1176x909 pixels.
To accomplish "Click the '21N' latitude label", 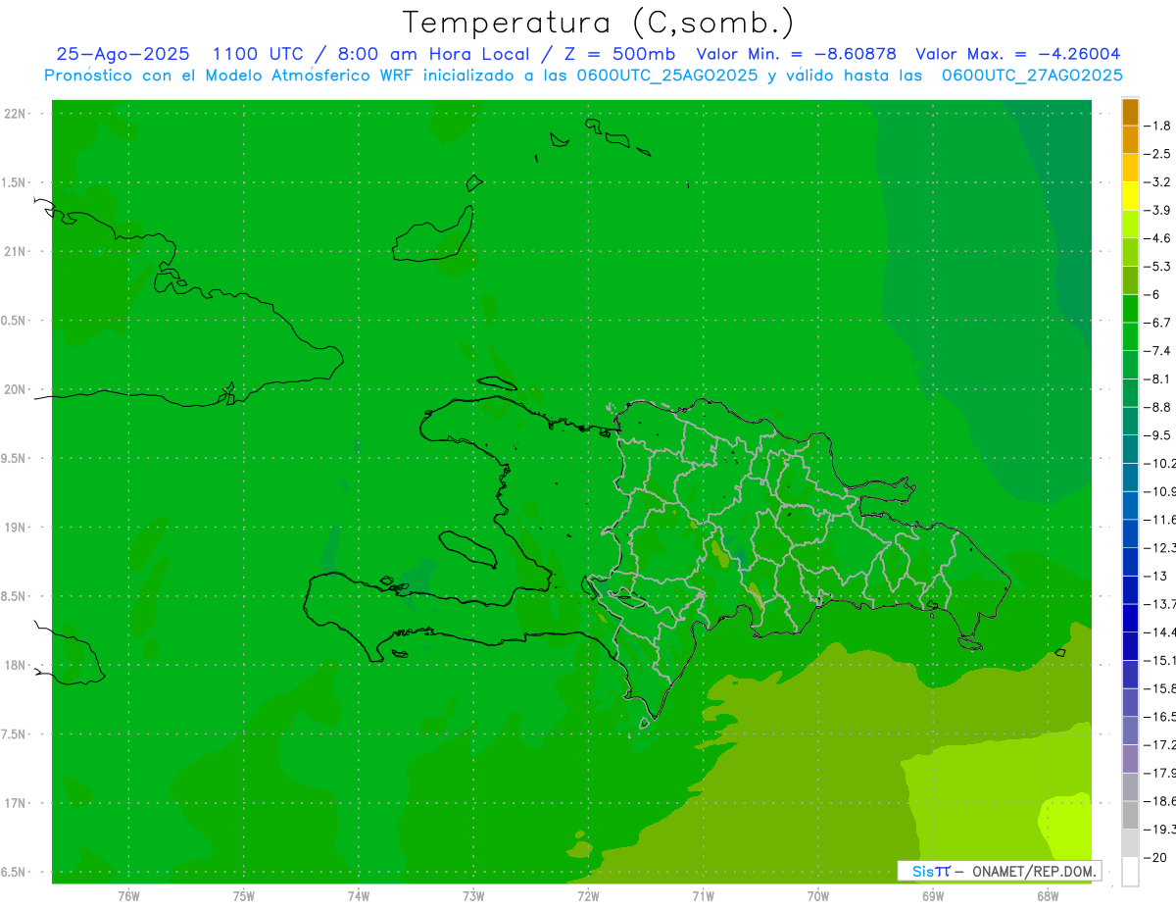I will pyautogui.click(x=16, y=252).
